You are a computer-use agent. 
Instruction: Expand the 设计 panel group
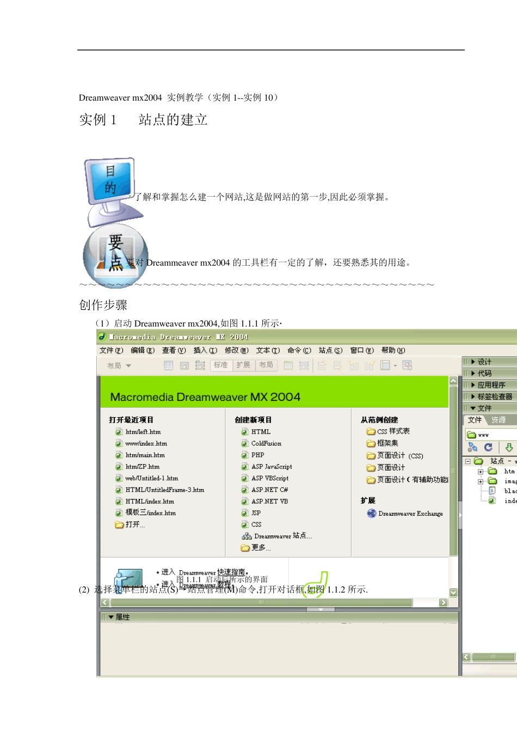[473, 362]
